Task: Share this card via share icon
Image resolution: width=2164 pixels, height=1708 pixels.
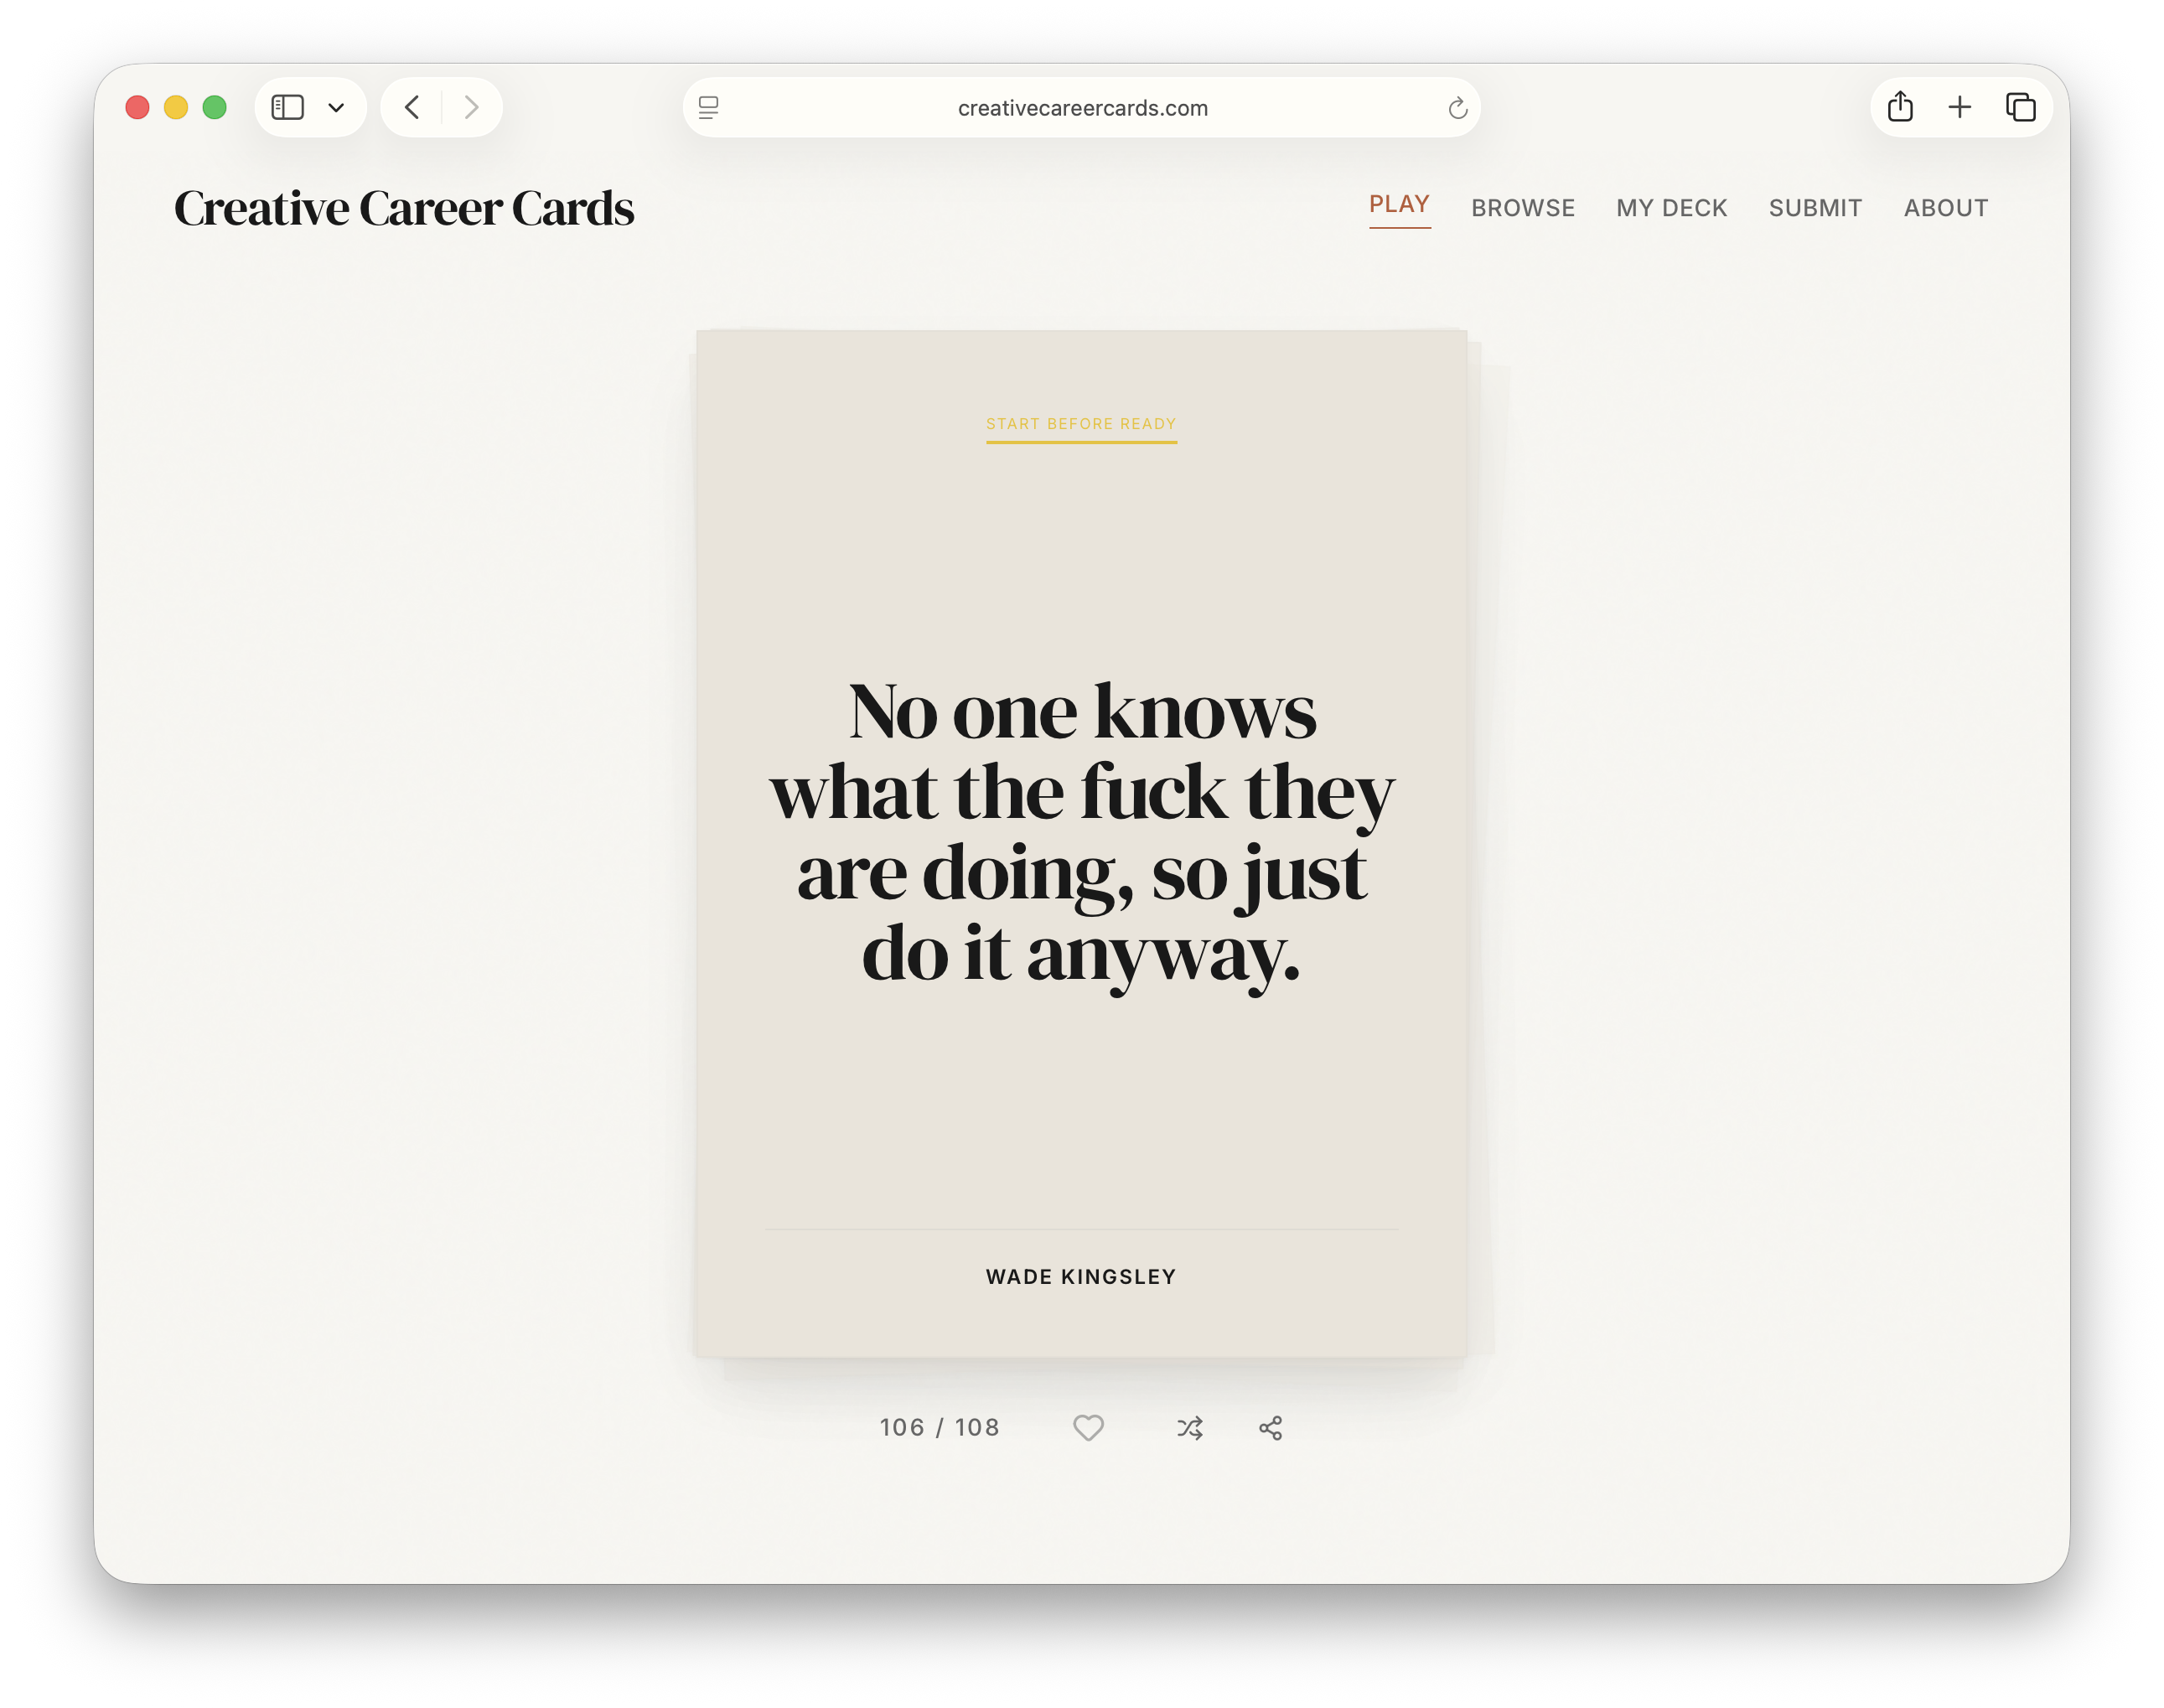Action: pos(1270,1428)
